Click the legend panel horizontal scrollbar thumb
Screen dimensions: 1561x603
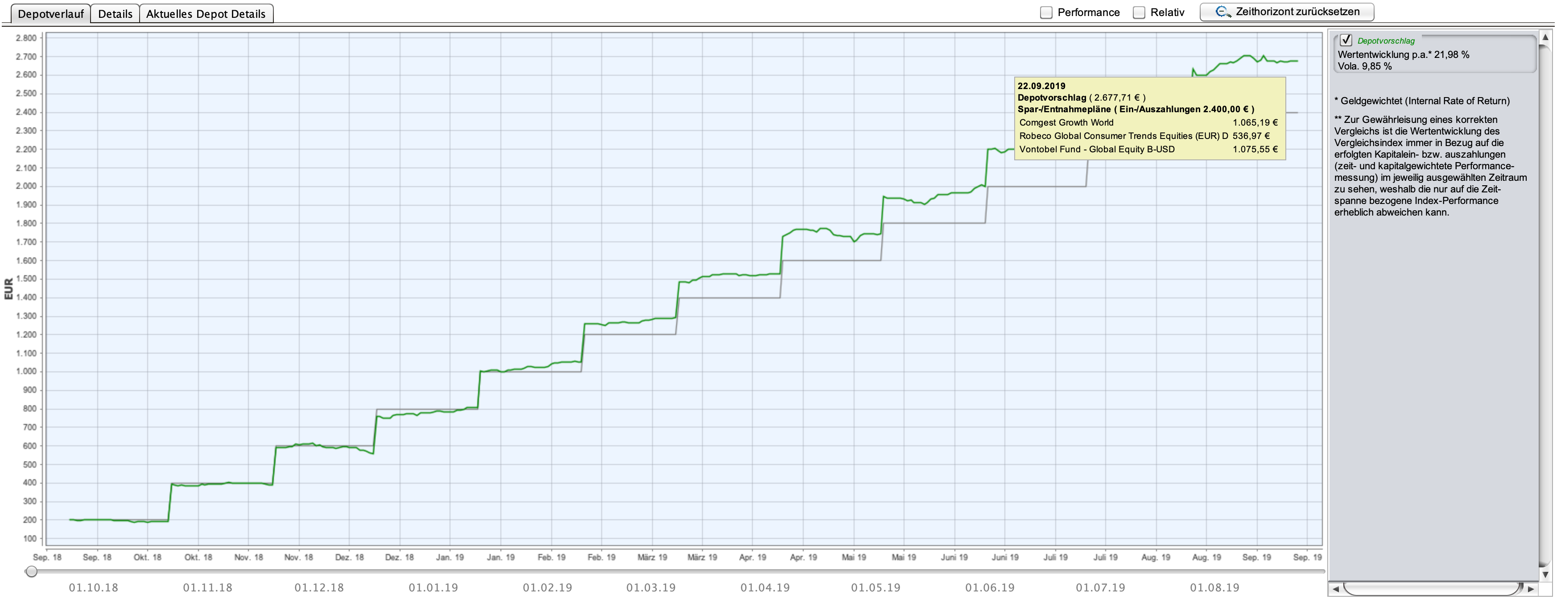pos(1433,588)
